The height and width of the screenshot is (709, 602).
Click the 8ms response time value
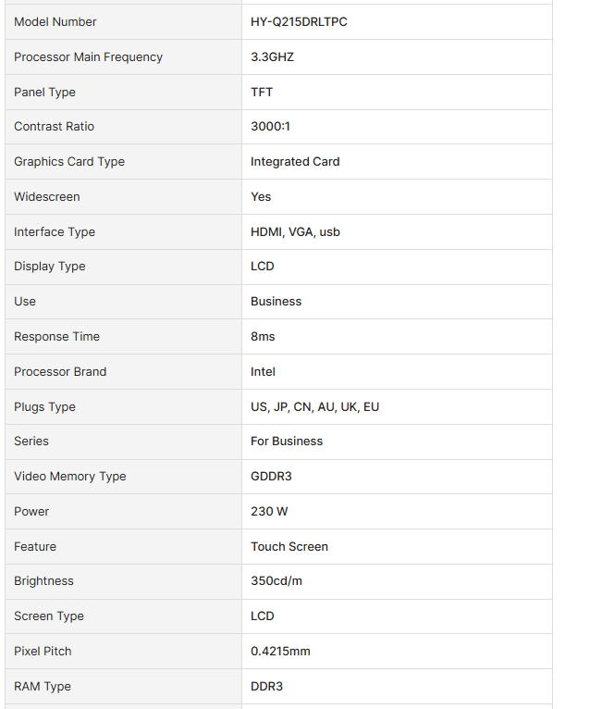(263, 336)
